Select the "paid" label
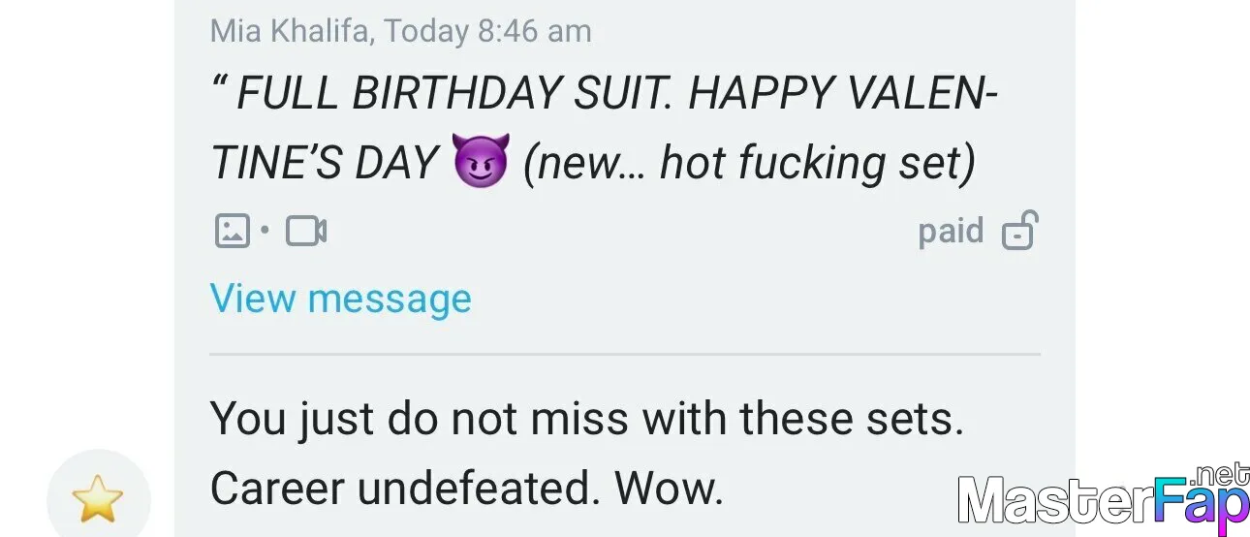Image resolution: width=1250 pixels, height=537 pixels. click(x=951, y=231)
